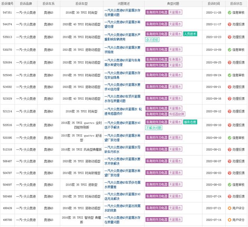Select complaint number 523029 cell

[x=7, y=99]
